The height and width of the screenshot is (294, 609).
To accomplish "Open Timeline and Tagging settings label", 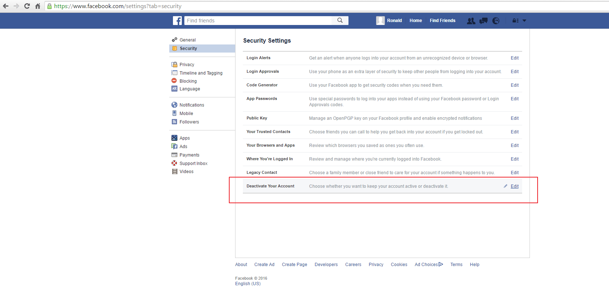I will (201, 73).
